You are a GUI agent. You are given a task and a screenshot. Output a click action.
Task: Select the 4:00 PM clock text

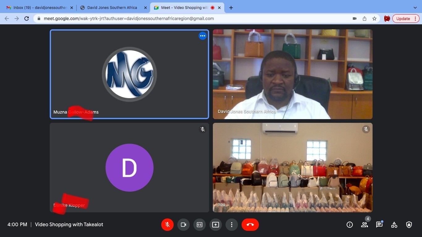17,225
